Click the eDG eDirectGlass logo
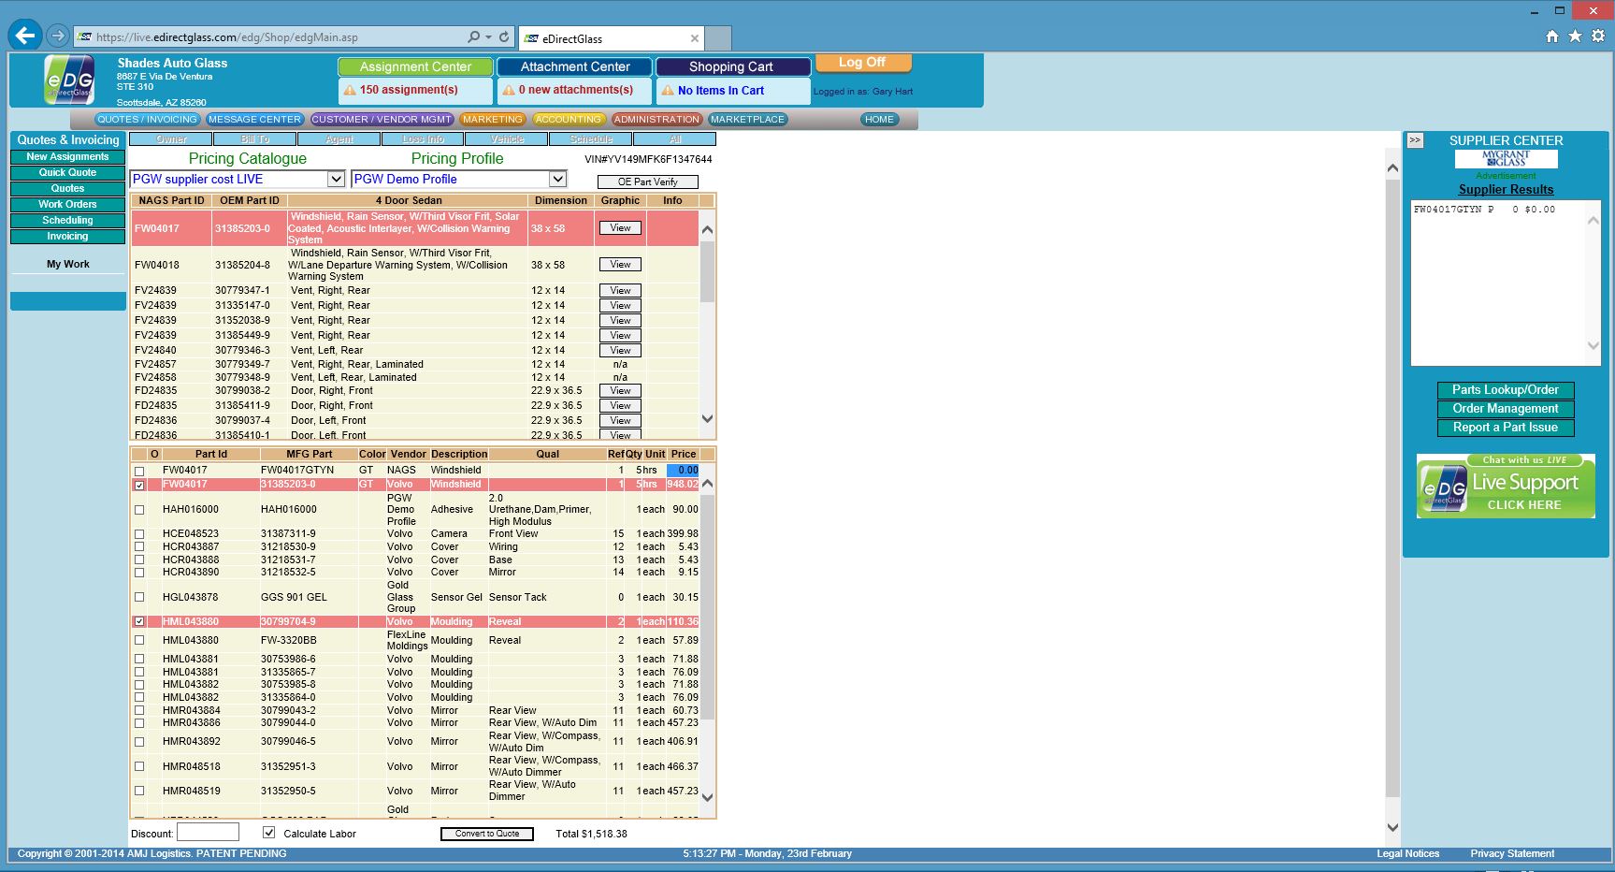The image size is (1615, 872). 69,80
